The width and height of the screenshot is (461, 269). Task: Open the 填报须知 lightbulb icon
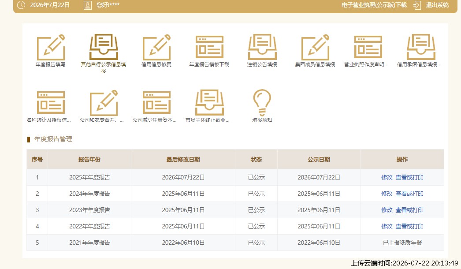coord(262,102)
